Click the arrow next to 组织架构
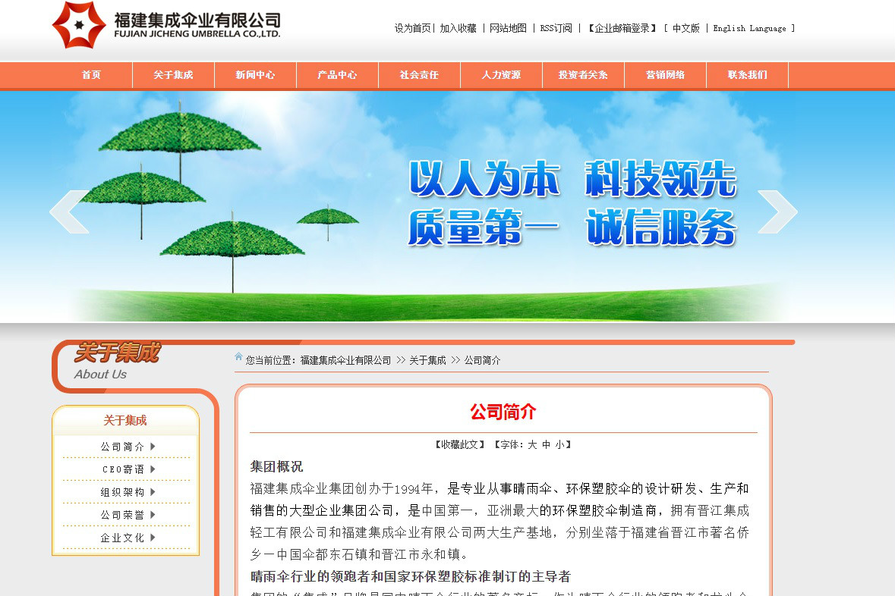The image size is (895, 596). click(x=153, y=492)
